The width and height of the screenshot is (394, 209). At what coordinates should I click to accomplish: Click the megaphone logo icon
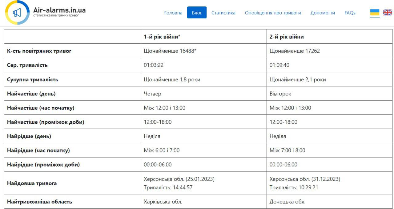17,13
